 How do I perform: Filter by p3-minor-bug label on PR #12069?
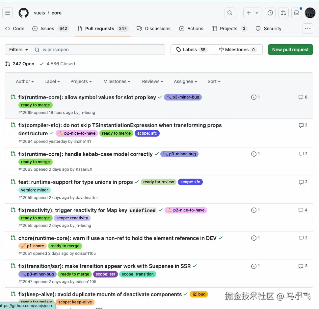(x=183, y=97)
